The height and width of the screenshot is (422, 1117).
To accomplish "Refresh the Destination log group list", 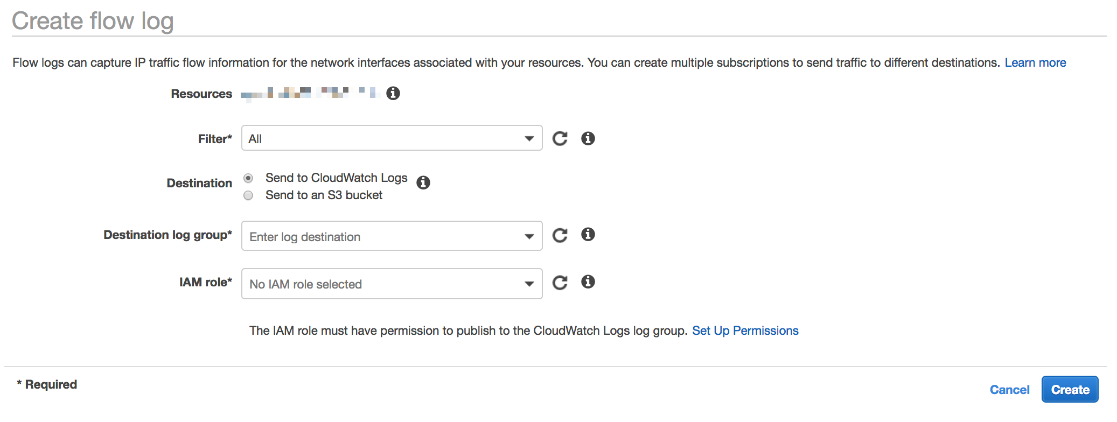I will click(560, 235).
